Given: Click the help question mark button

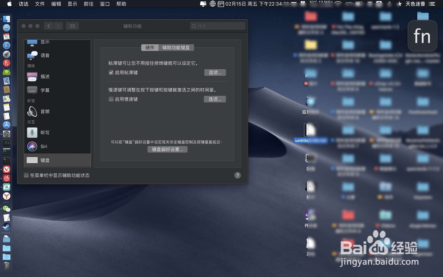Looking at the screenshot, I should point(237,175).
